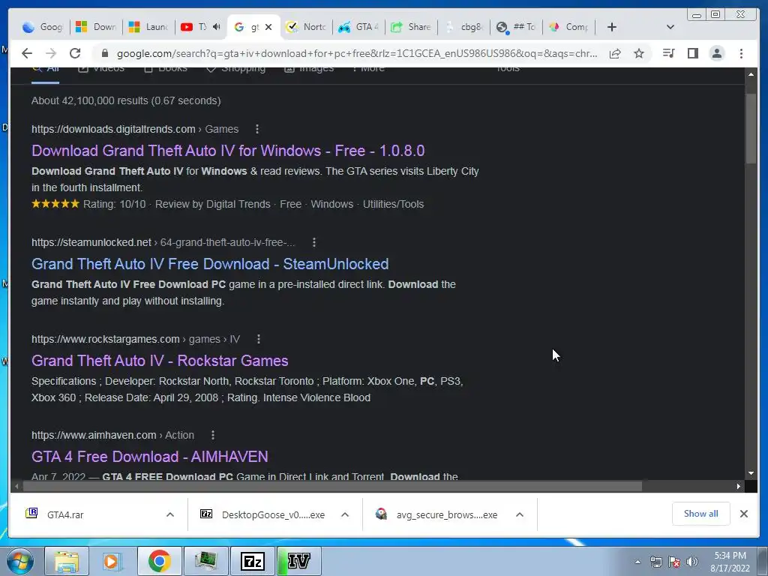Close the downloads bar
This screenshot has height=576, width=768.
click(x=743, y=514)
